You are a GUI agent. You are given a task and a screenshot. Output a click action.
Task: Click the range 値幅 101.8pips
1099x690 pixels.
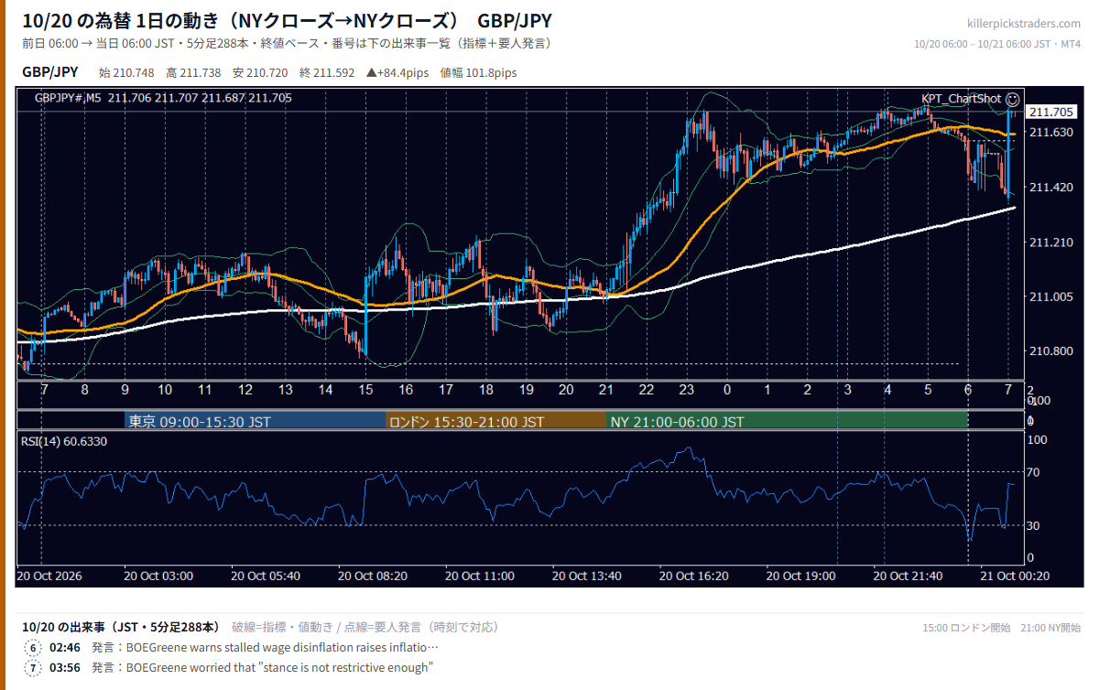478,73
